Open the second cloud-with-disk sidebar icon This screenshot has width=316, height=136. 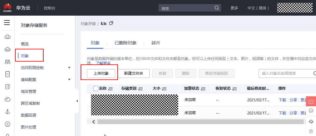(8, 49)
